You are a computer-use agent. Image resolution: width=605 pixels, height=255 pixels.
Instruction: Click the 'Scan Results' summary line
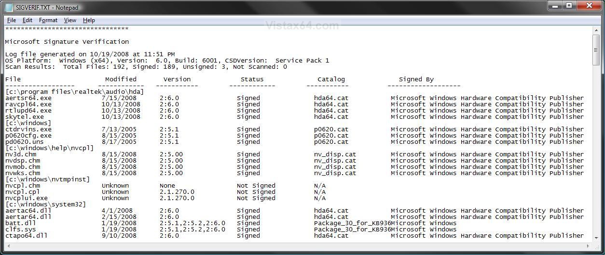(x=146, y=67)
